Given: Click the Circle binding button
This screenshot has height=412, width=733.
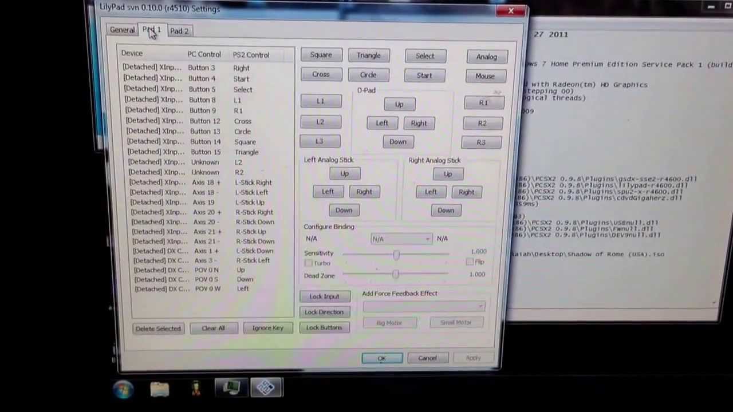Looking at the screenshot, I should (368, 75).
